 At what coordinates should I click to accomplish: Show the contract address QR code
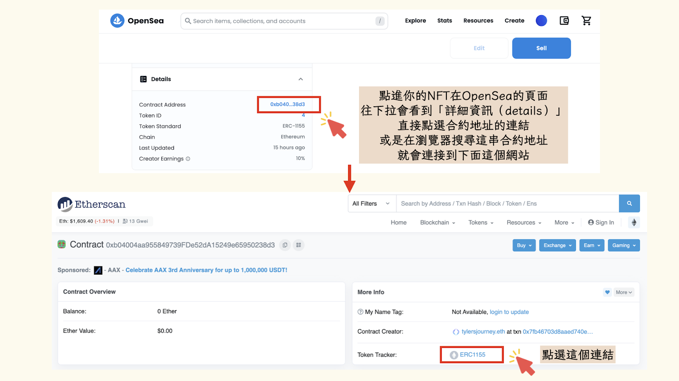coord(299,245)
